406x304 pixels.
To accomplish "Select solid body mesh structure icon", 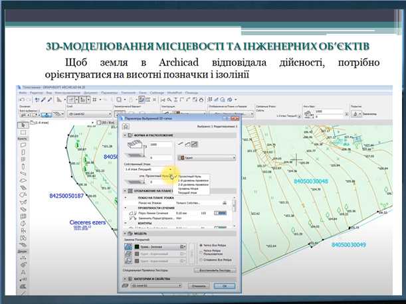I will click(x=195, y=145).
